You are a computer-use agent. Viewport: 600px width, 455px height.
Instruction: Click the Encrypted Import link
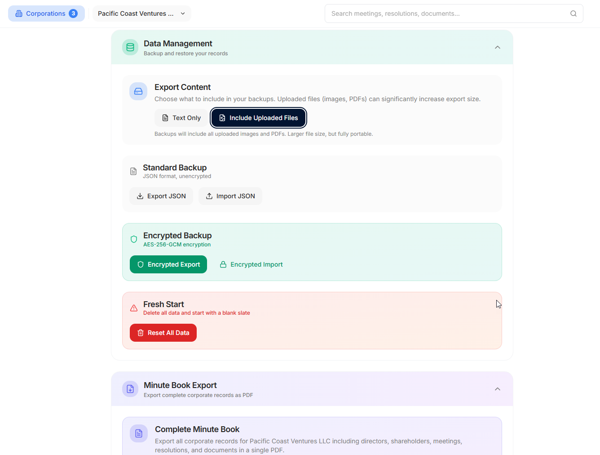251,264
